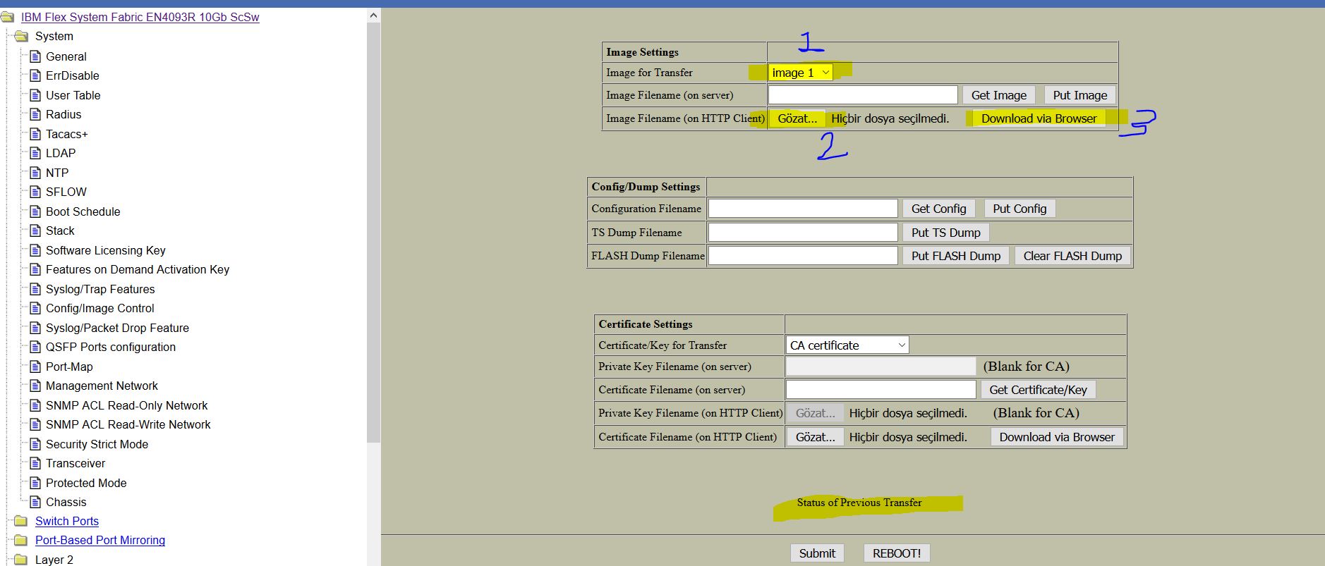Click the Switch Ports folder icon
This screenshot has width=1325, height=566.
pos(21,521)
